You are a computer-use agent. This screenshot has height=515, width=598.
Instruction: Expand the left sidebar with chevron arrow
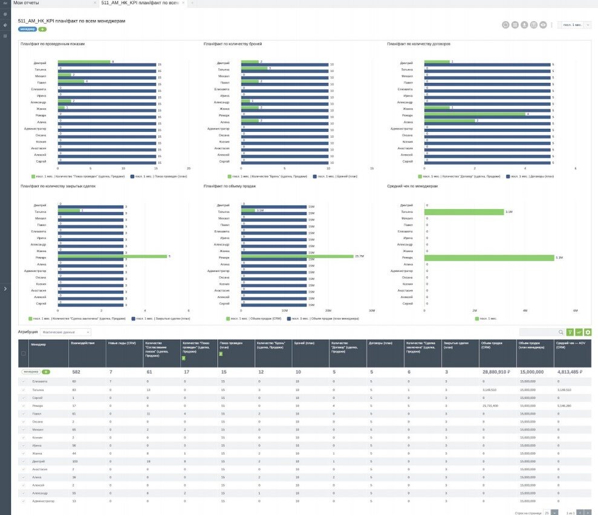(x=5, y=289)
